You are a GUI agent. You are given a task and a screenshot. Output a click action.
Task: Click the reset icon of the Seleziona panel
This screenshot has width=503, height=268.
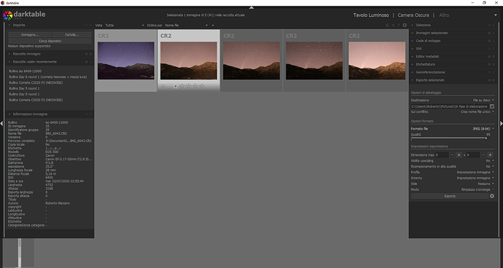[x=489, y=25]
